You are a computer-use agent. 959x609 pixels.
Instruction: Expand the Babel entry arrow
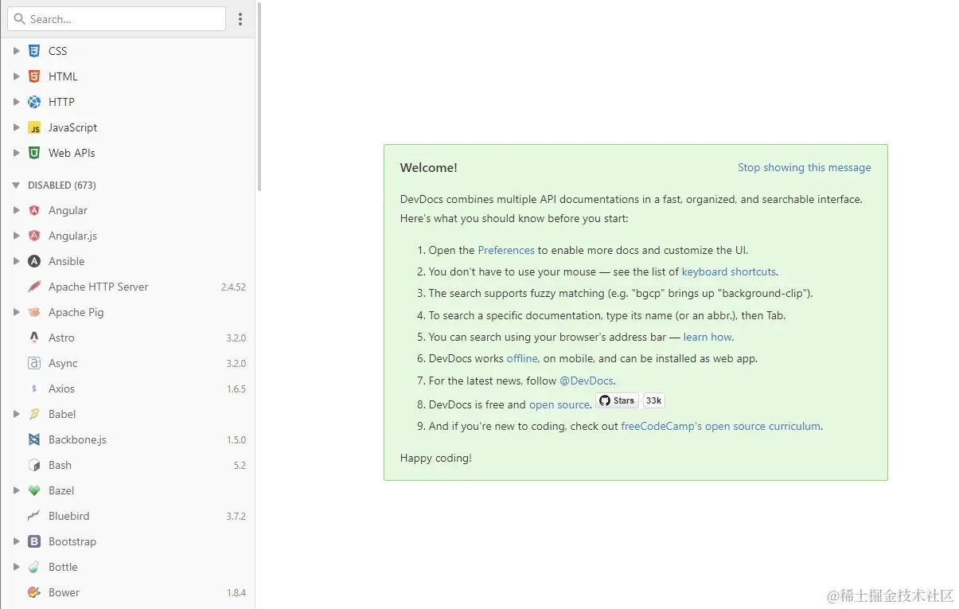coord(16,414)
